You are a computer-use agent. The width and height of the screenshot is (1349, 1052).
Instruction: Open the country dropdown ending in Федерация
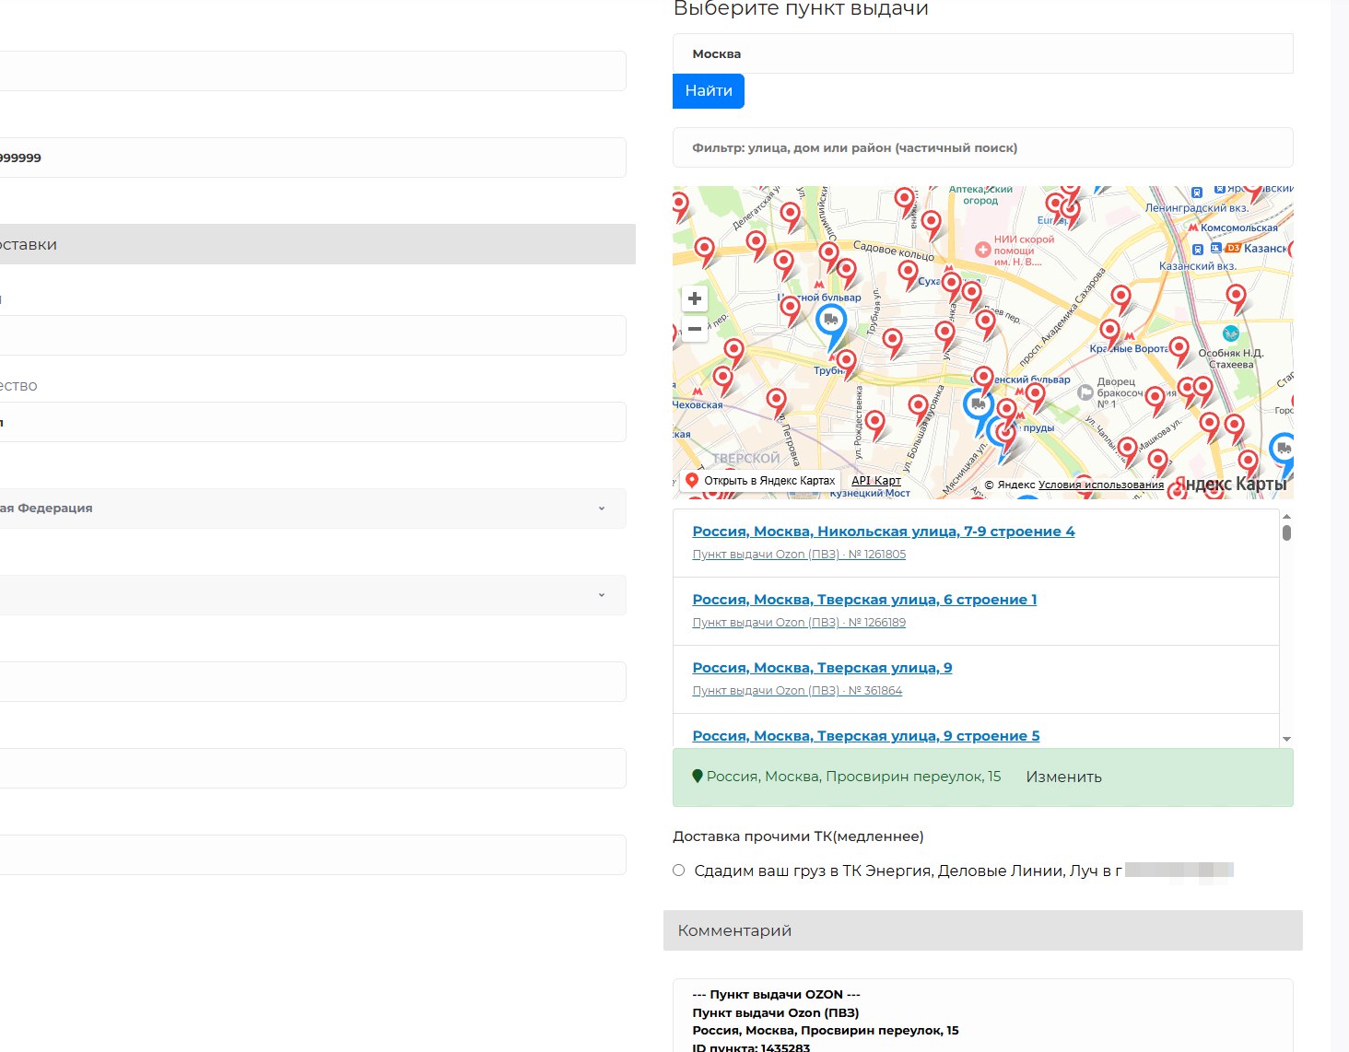click(312, 508)
